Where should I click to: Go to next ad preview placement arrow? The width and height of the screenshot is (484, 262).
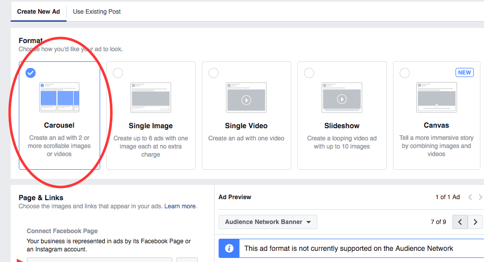click(x=475, y=222)
